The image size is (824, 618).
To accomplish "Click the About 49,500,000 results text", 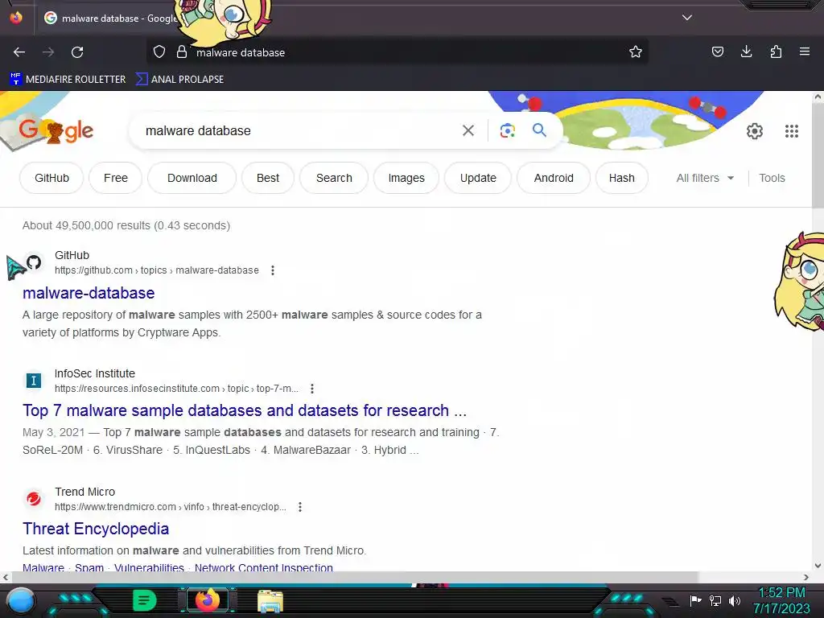I will click(126, 225).
